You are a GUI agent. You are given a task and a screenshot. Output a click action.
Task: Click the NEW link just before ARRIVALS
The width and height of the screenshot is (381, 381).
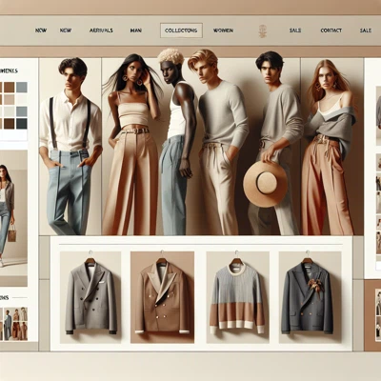(66, 30)
